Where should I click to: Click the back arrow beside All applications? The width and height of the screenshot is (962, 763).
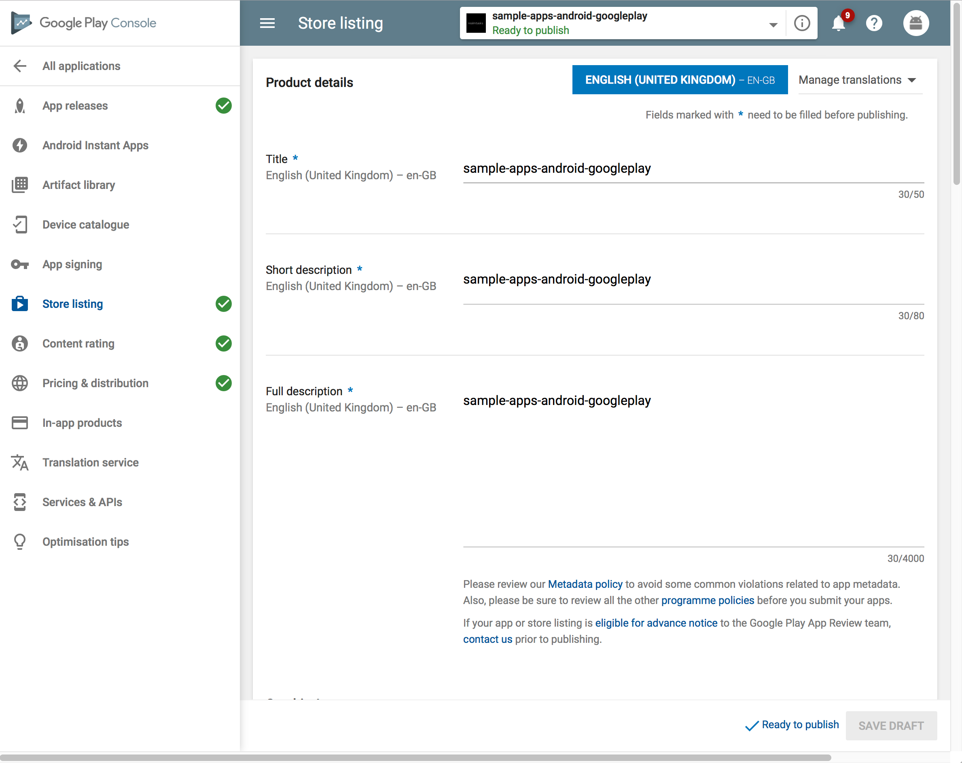[x=20, y=66]
